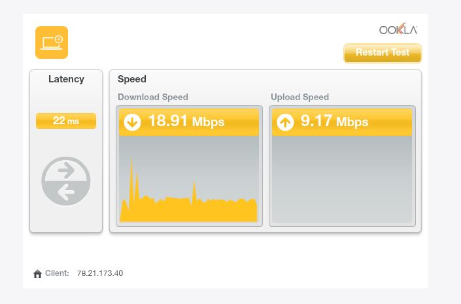Click the home icon beside Client

38,273
